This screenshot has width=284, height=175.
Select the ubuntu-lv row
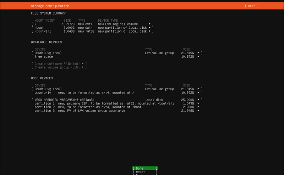tap(117, 92)
